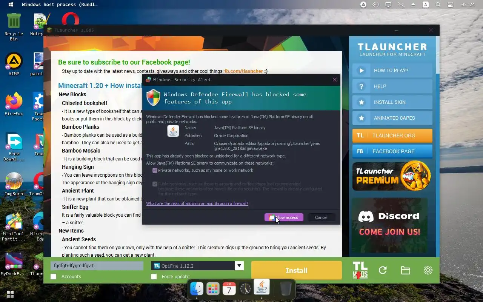Click the Java icon in the firewall alert

point(173,131)
